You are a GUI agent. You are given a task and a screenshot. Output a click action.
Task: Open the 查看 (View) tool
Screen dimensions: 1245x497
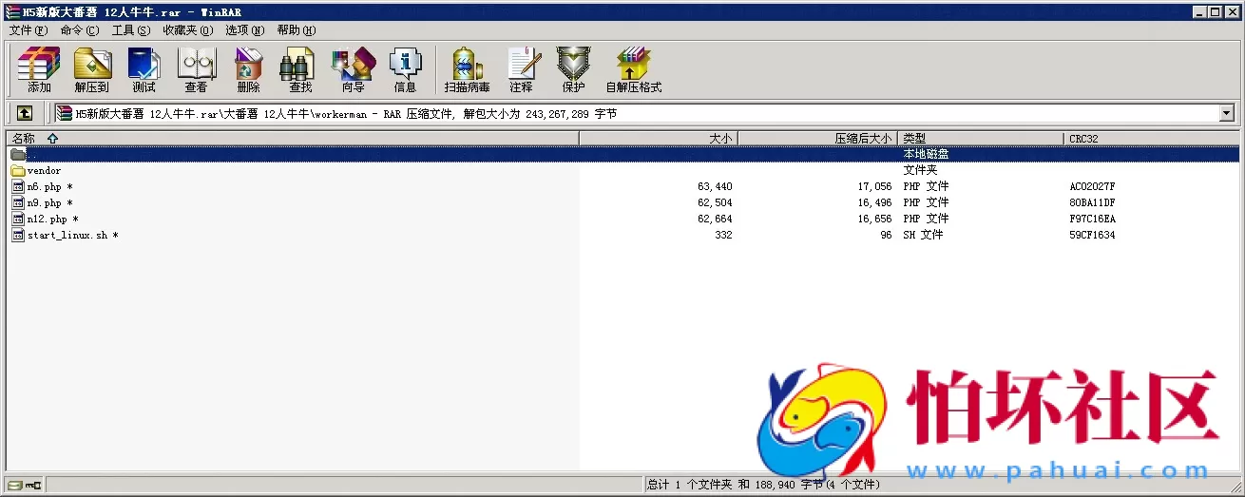tap(196, 70)
